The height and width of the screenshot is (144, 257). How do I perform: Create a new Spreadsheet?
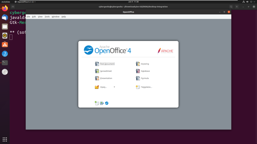[106, 71]
